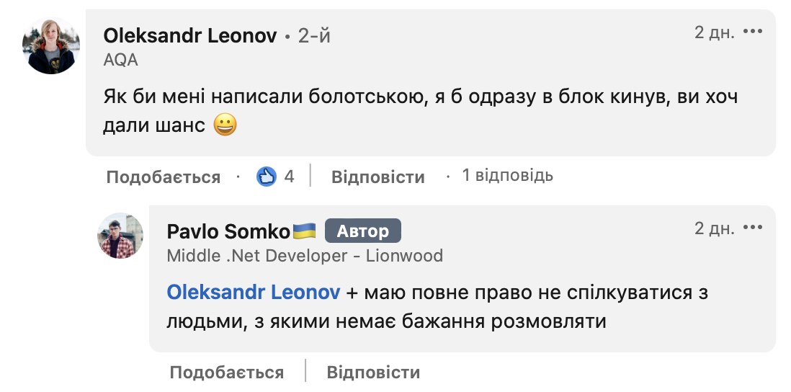Click "Відповісти" under Pavlo Somko's reply
The width and height of the screenshot is (791, 392).
[373, 373]
